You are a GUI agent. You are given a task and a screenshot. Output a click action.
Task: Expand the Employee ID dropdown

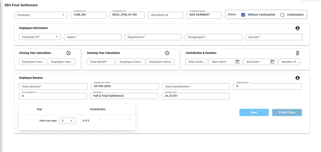click(40, 37)
